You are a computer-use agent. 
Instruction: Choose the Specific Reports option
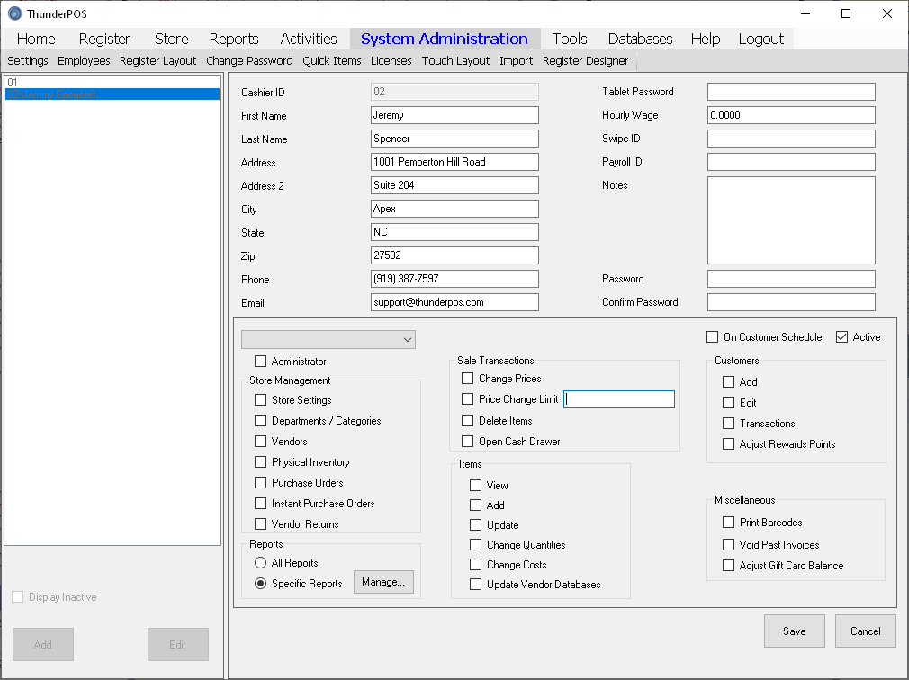[x=261, y=584]
